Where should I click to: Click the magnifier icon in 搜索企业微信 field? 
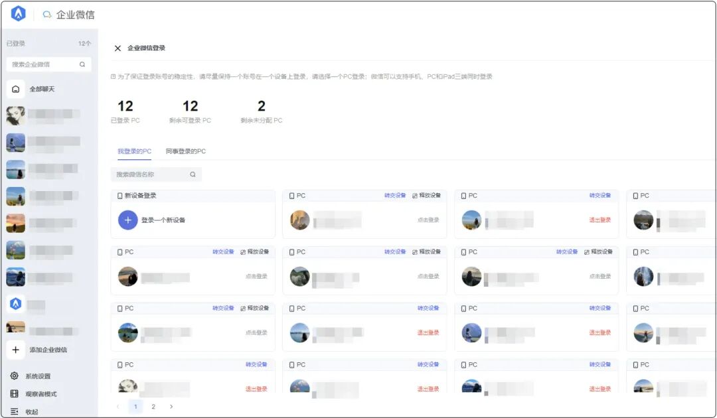[82, 64]
